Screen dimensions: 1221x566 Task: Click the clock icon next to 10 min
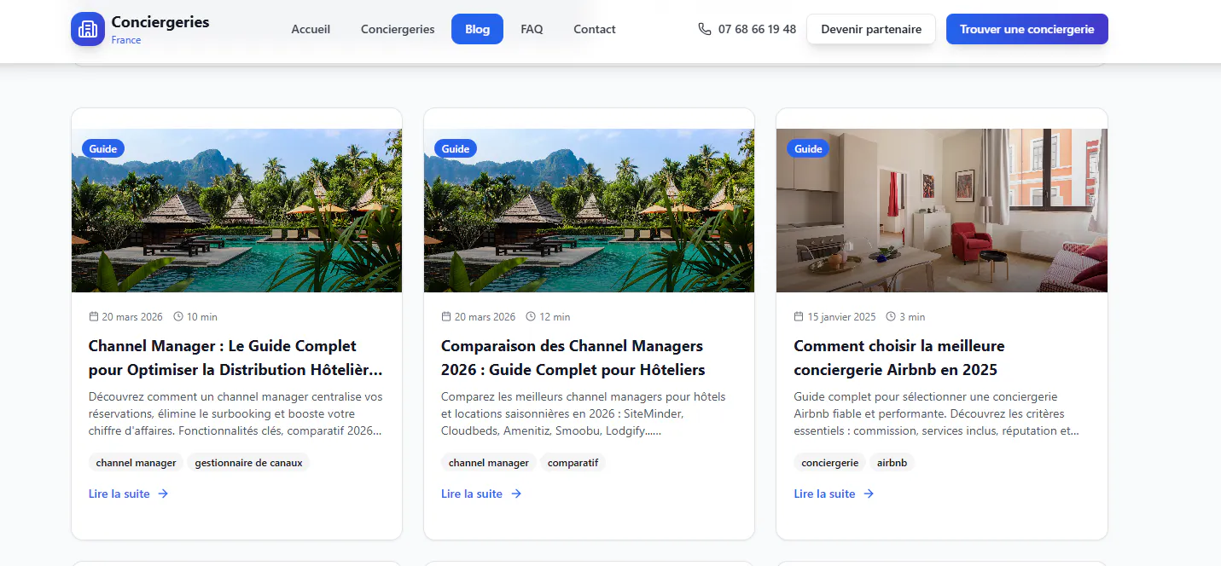tap(178, 316)
